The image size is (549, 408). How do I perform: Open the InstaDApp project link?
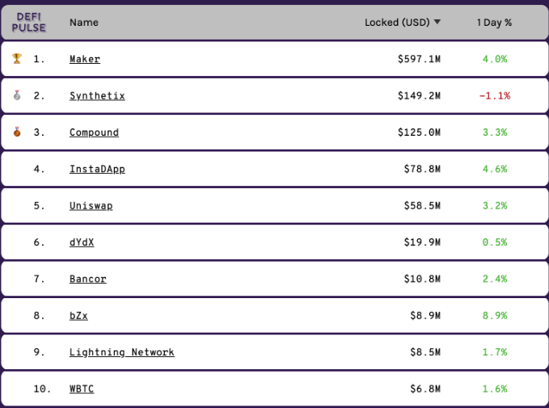point(97,169)
